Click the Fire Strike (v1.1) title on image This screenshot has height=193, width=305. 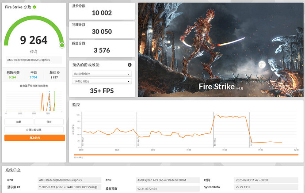coord(221,87)
